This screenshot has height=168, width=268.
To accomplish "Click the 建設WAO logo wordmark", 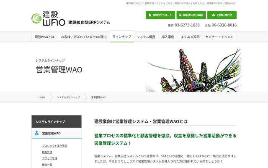I will pos(54,18).
